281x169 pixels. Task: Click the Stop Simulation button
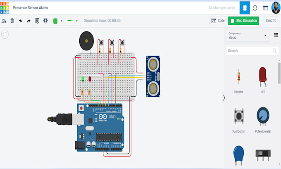point(243,21)
